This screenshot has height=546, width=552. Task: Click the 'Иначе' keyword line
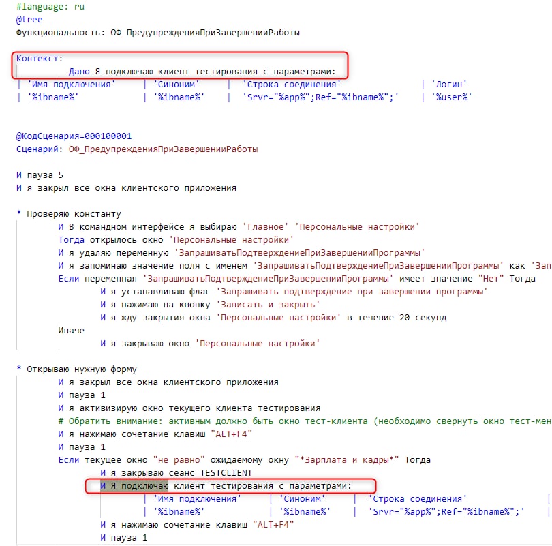(x=72, y=331)
